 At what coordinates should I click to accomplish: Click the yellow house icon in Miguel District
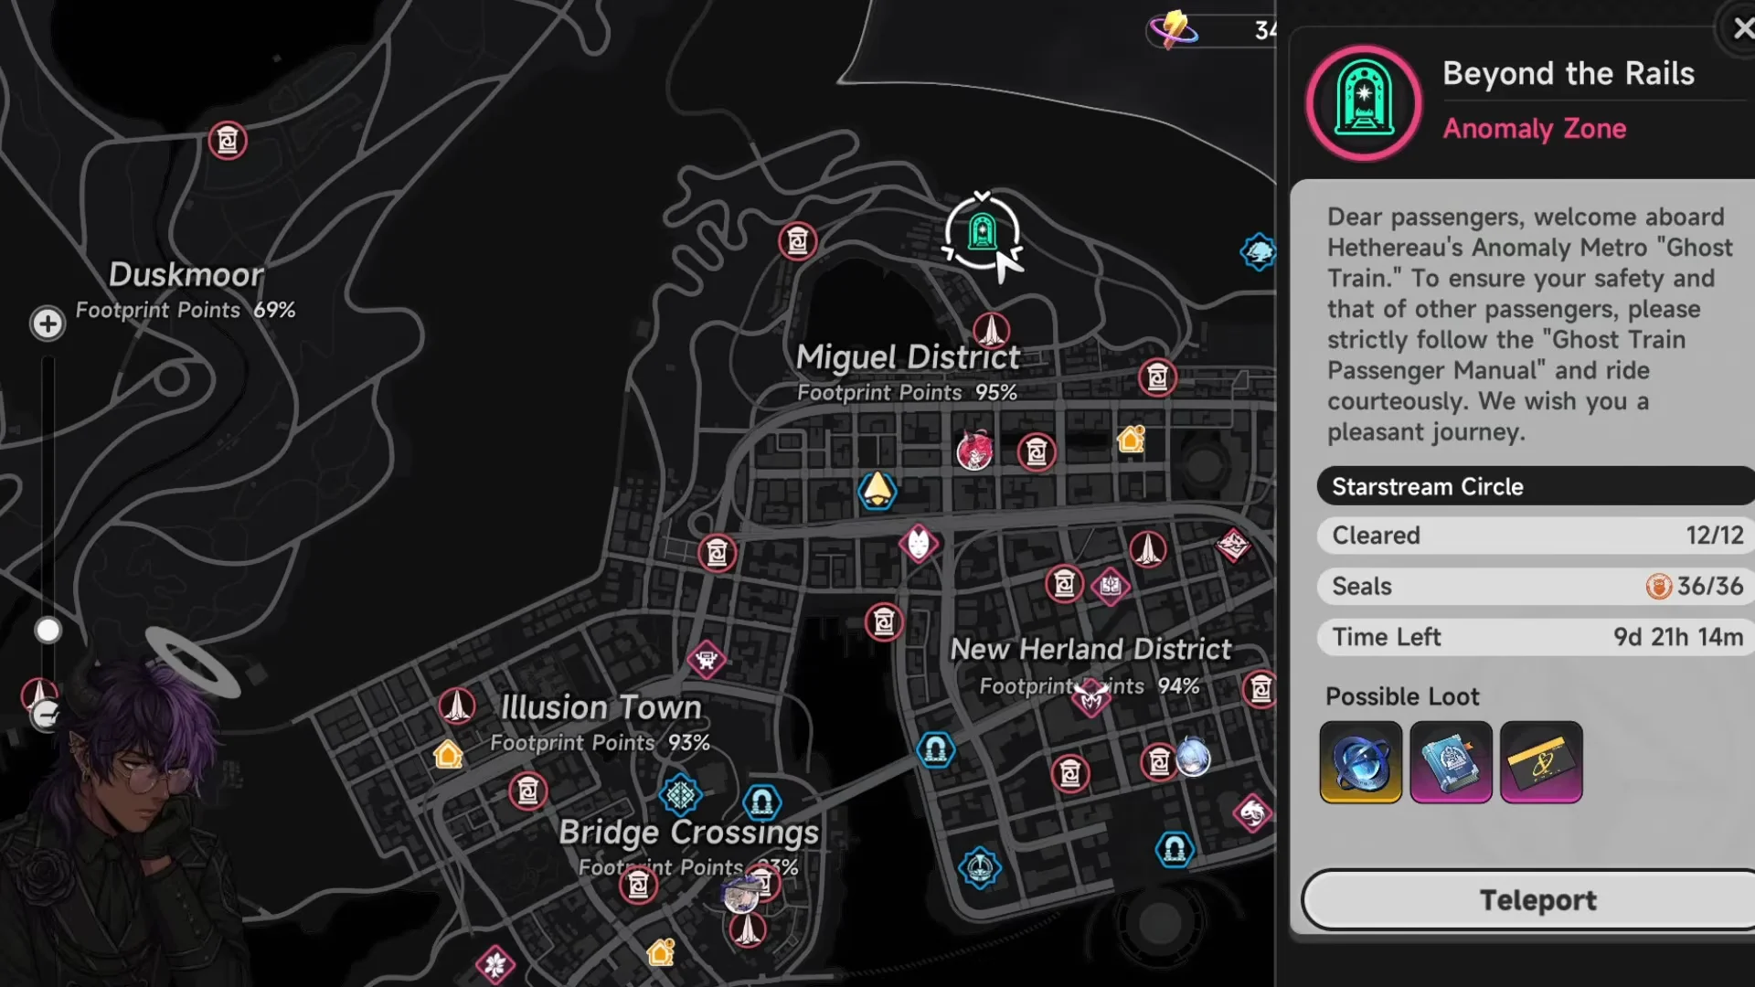pyautogui.click(x=1132, y=440)
